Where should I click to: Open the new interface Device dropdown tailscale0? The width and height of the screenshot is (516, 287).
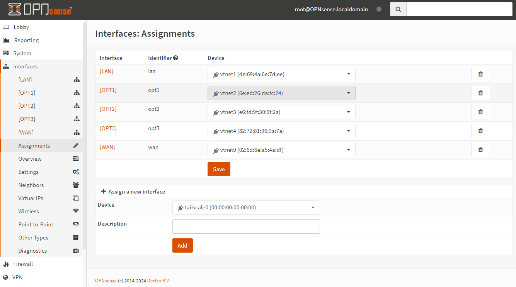click(x=246, y=207)
